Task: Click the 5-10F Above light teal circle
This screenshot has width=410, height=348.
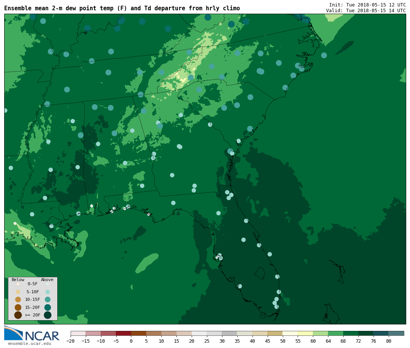Action: click(47, 292)
